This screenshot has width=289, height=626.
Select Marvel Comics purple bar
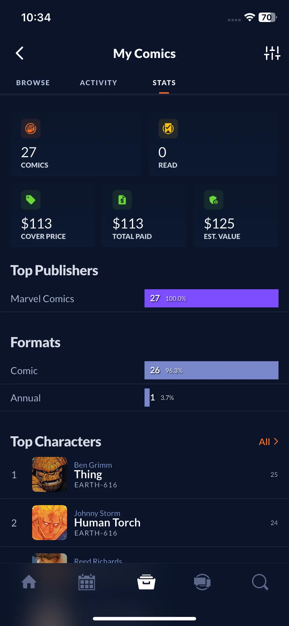coord(212,298)
